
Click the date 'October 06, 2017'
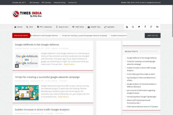[19, 2]
